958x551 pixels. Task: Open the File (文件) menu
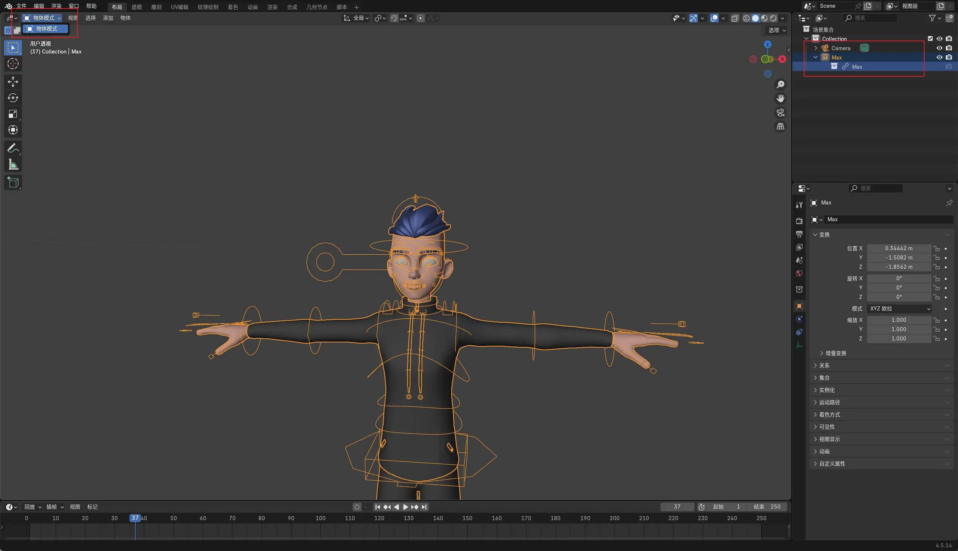coord(22,6)
